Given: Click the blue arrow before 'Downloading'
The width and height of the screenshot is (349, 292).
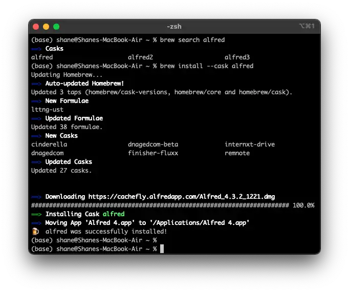Looking at the screenshot, I should (x=36, y=197).
